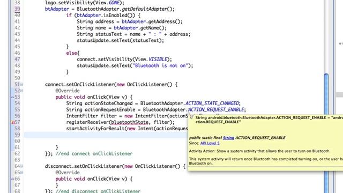Click the error marker on line 57
This screenshot has width=343, height=193.
pyautogui.click(x=13, y=123)
